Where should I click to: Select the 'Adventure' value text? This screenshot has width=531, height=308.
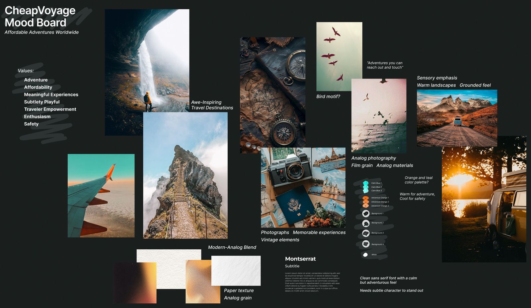(x=36, y=80)
